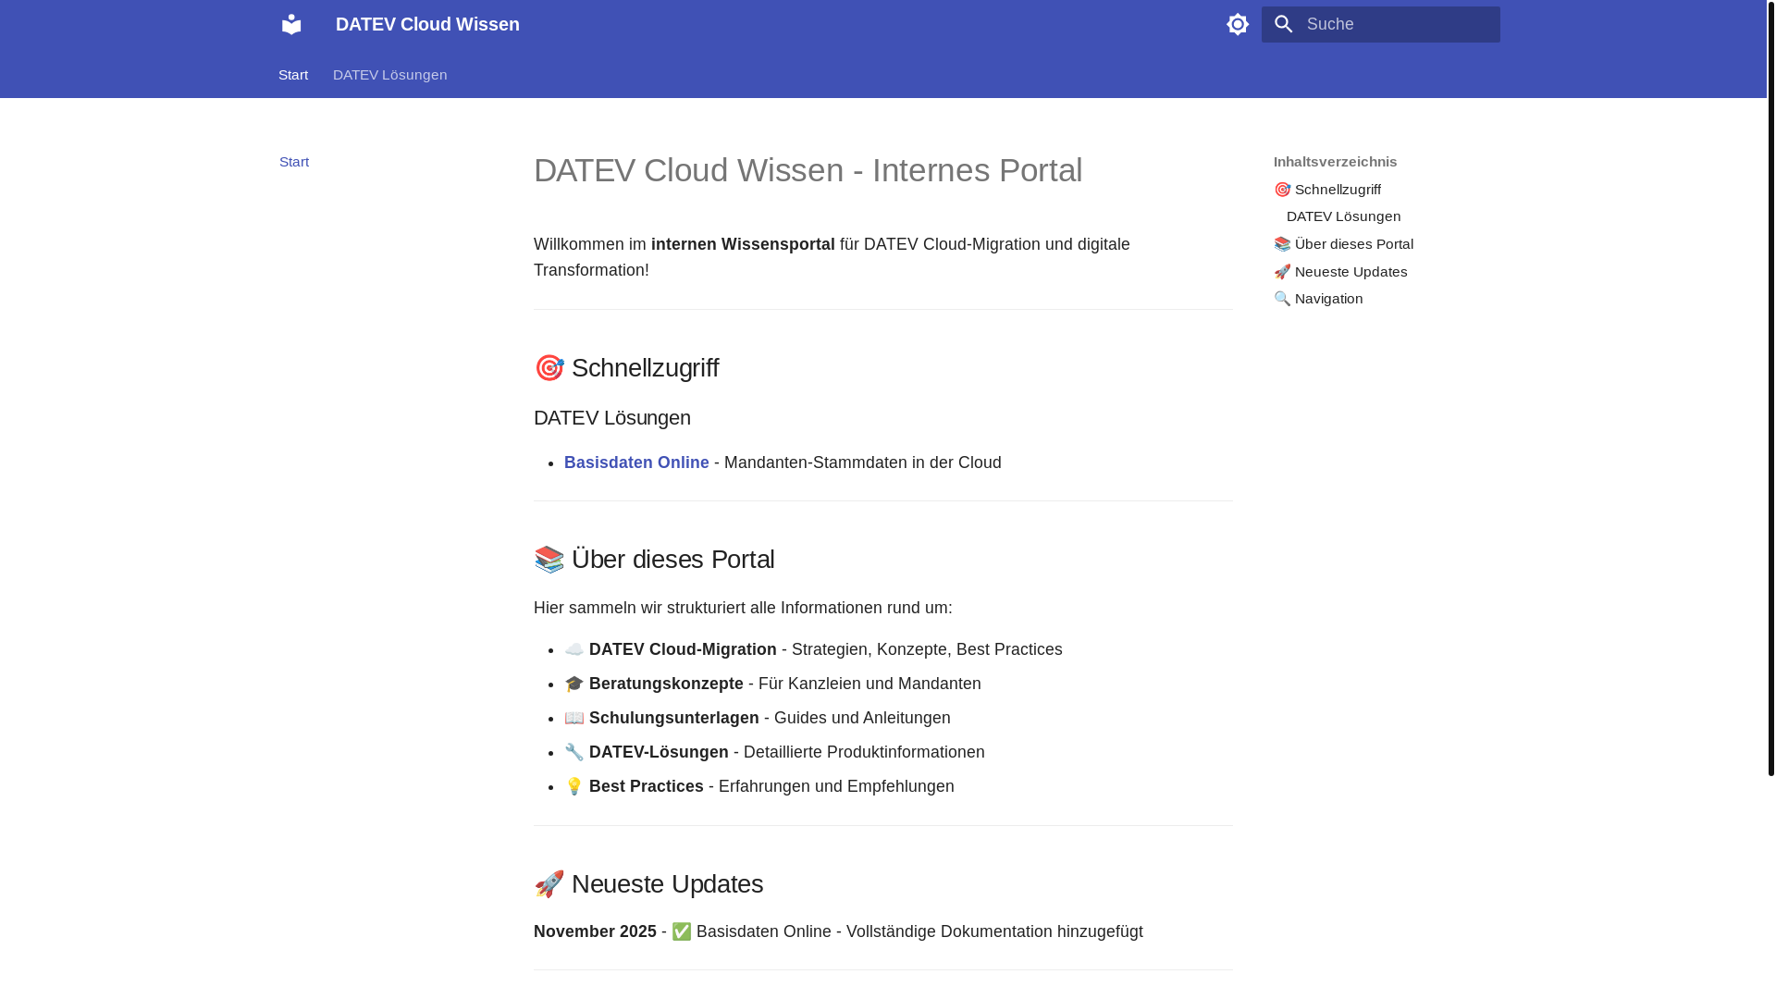
Task: Focus the Suche search field
Action: click(1380, 24)
